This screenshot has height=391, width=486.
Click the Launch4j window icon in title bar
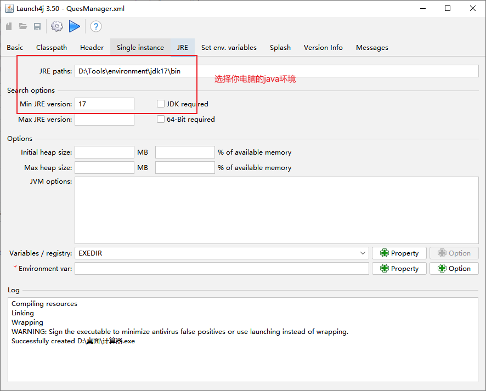(x=9, y=8)
